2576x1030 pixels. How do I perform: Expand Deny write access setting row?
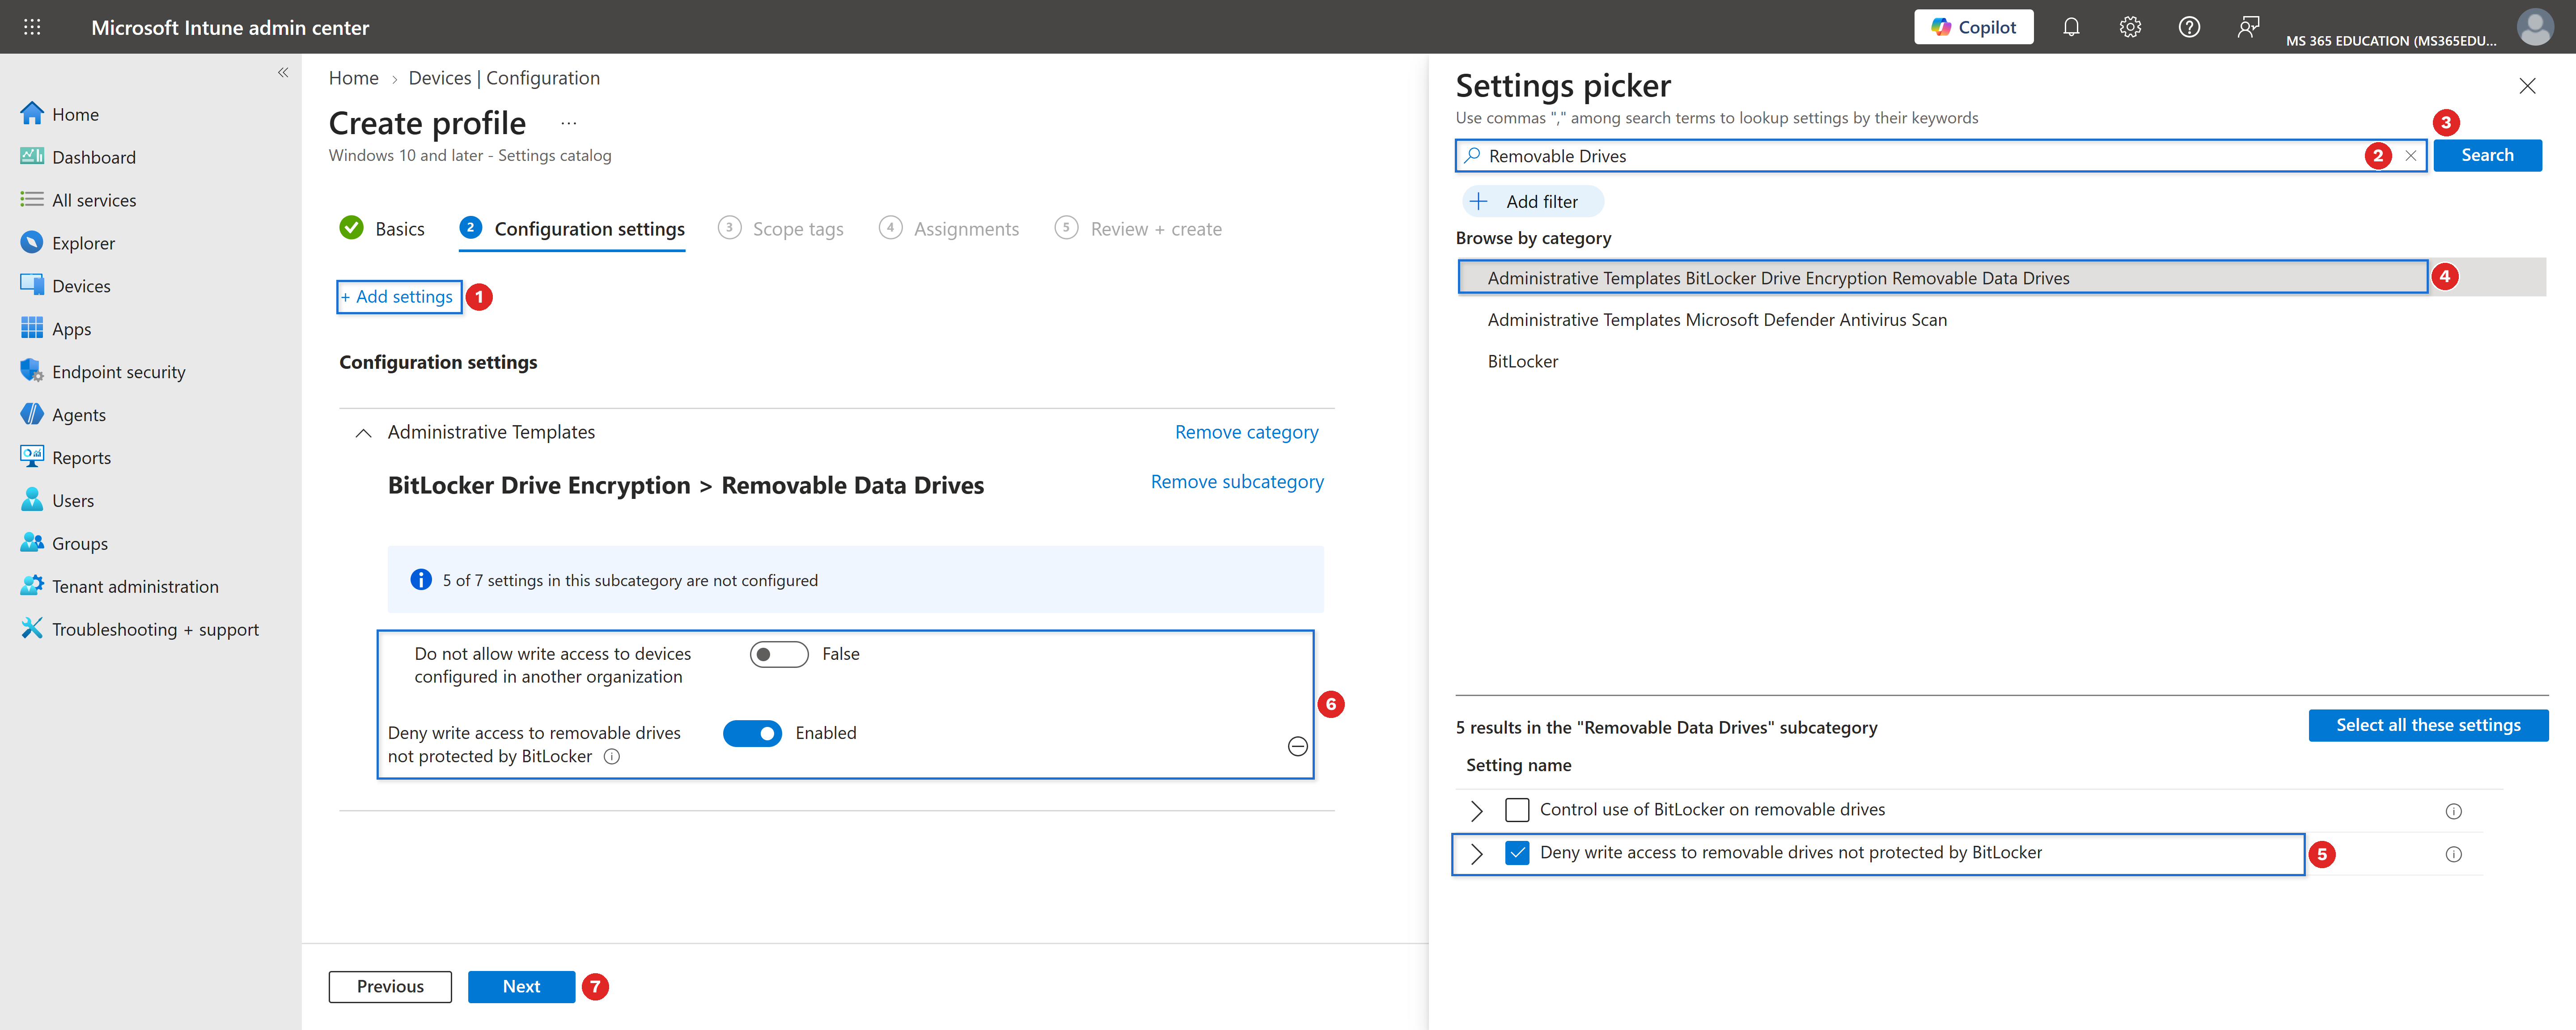1477,854
